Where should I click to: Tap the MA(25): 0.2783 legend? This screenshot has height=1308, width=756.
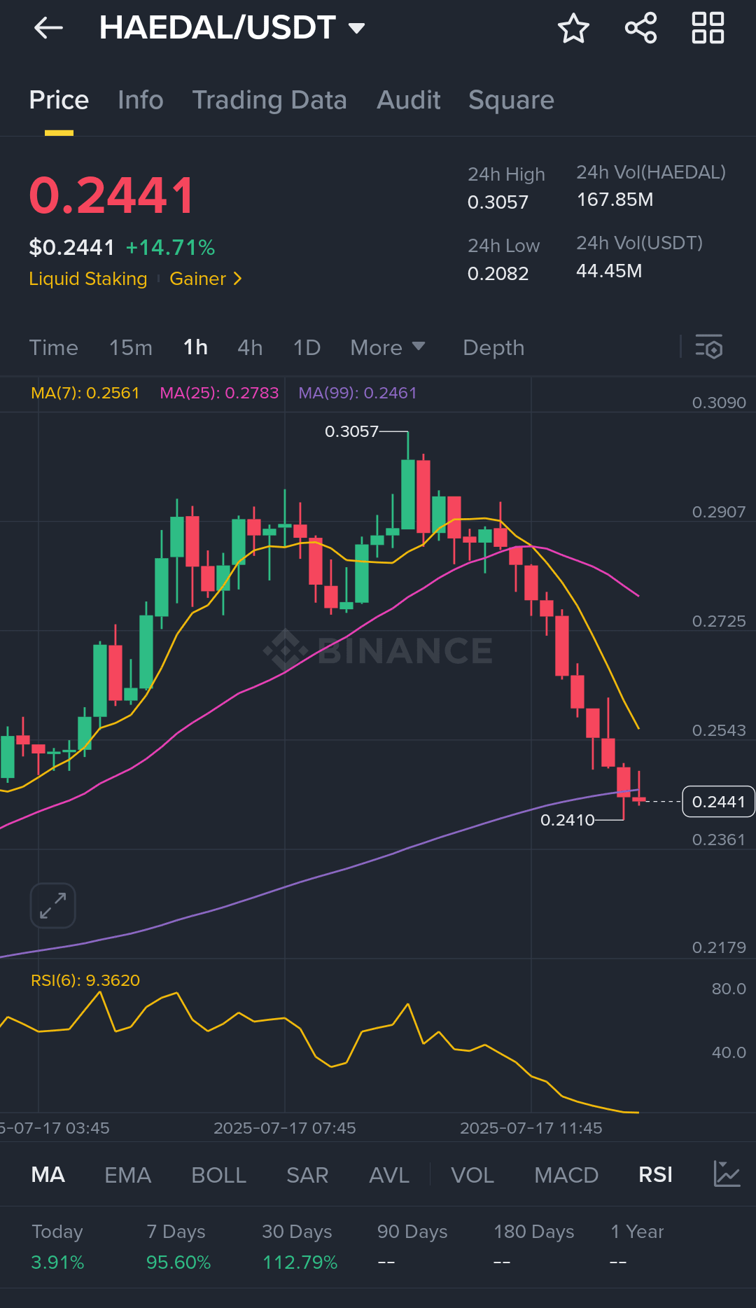pos(219,393)
